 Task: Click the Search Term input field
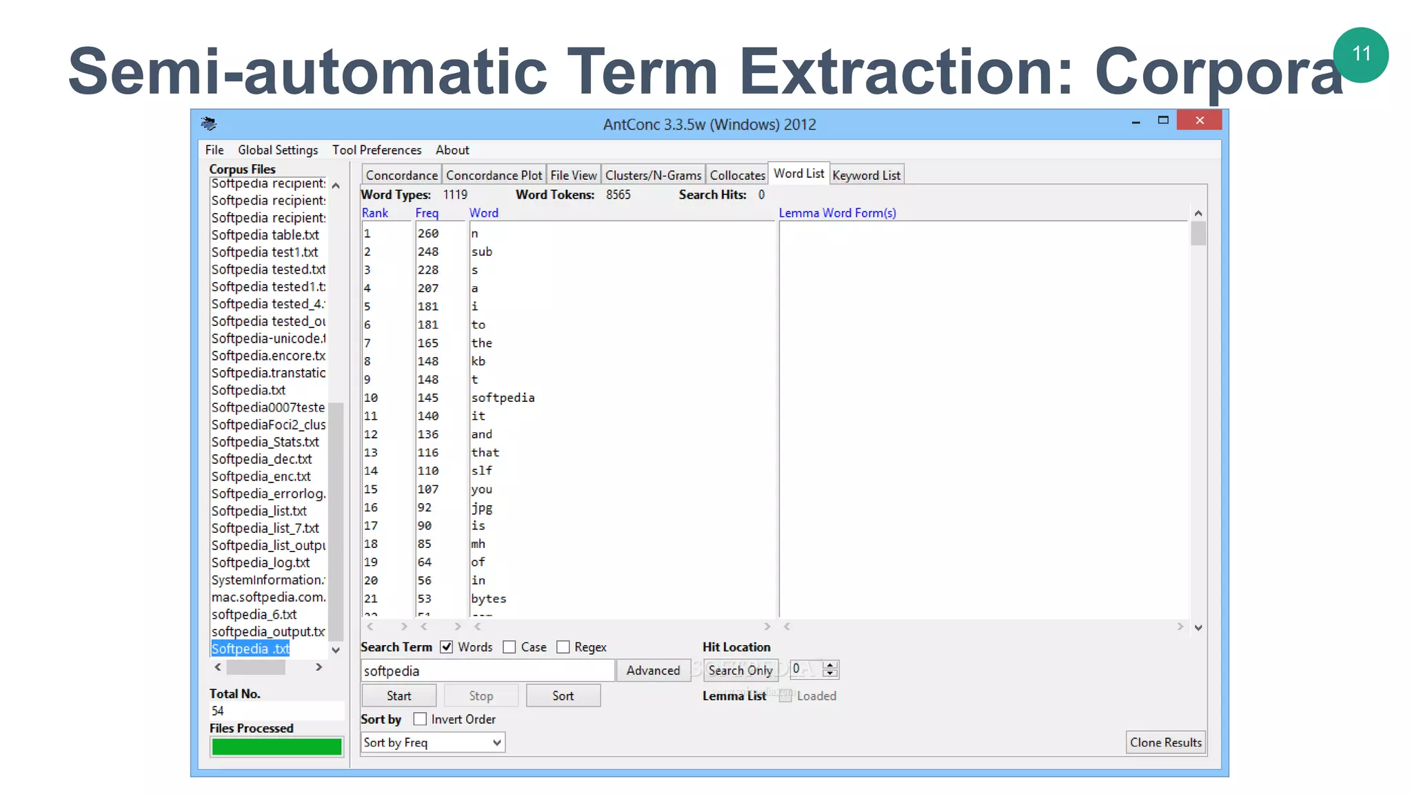point(487,671)
